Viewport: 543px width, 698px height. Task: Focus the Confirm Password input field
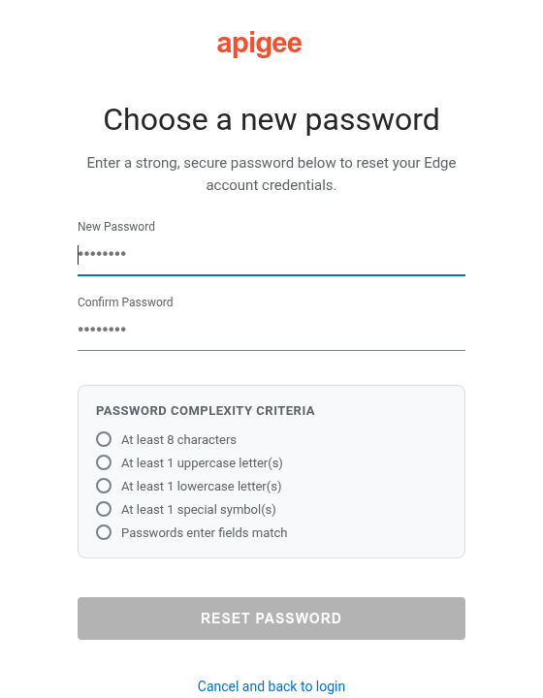271,330
